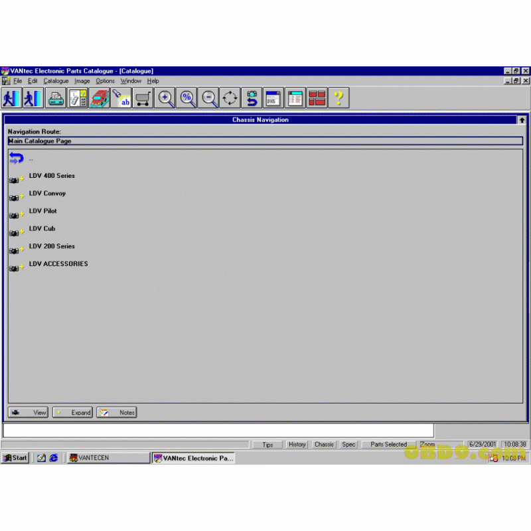Open the Help menu
Viewport: 531px width, 531px height.
coord(153,81)
